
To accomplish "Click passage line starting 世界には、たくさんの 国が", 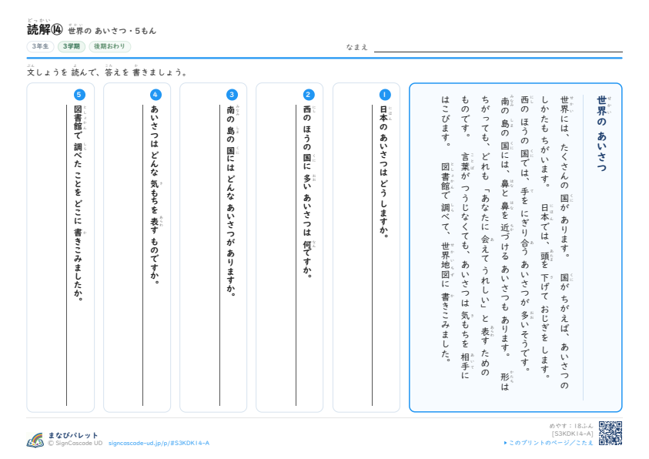I will [564, 243].
